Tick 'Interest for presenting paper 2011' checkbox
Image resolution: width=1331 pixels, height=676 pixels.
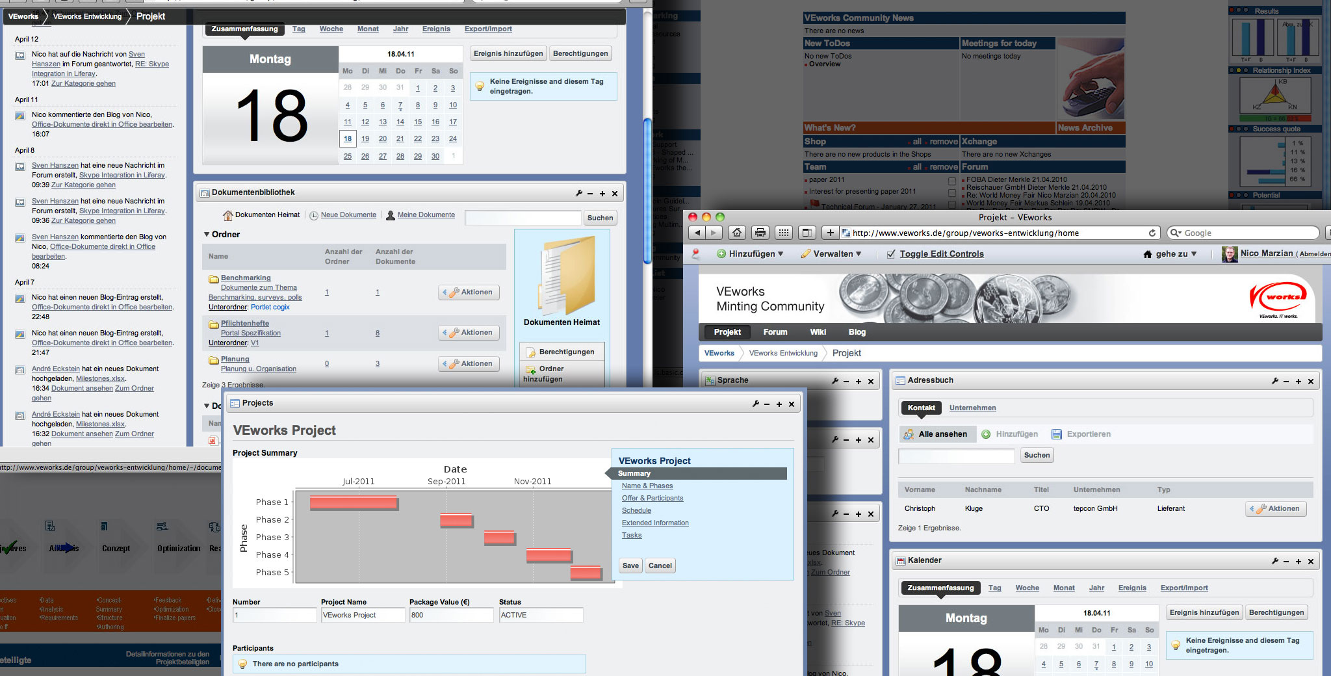952,193
